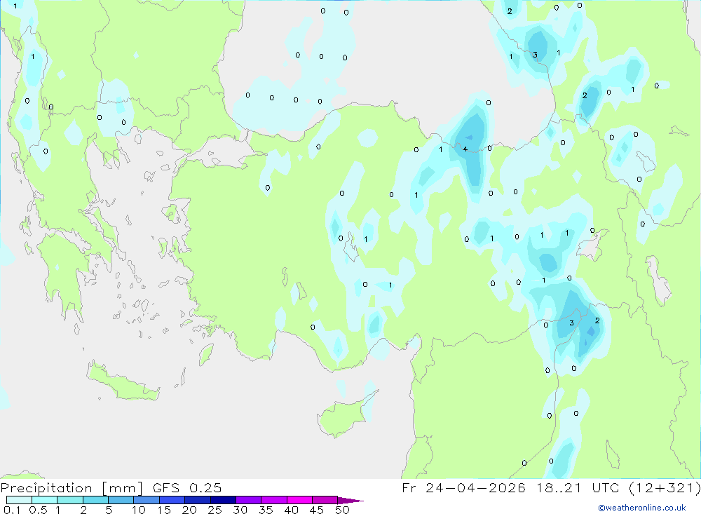Click the 35–40 mm legend color swatch
Screen dimensions: 701x514
[274, 500]
